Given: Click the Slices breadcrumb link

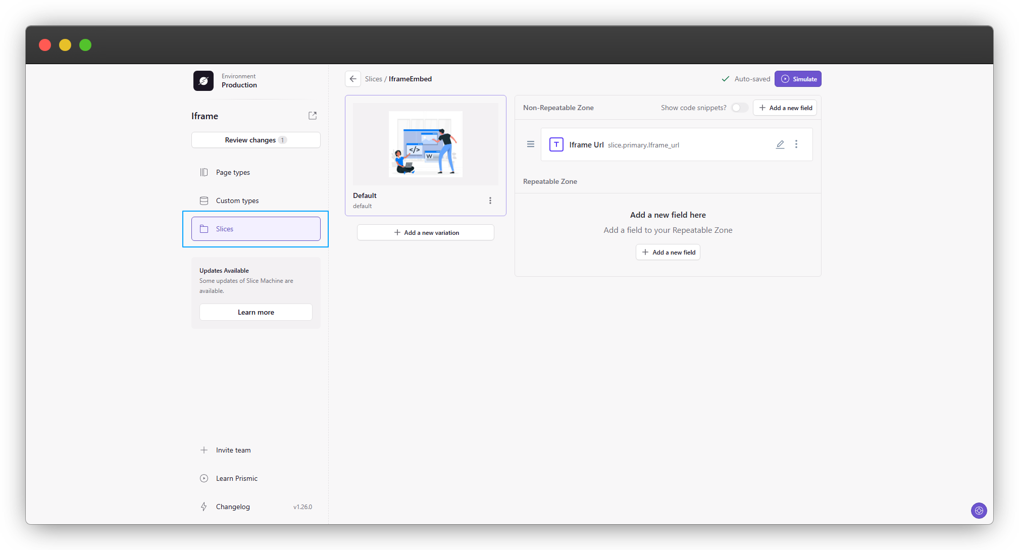Looking at the screenshot, I should coord(374,79).
